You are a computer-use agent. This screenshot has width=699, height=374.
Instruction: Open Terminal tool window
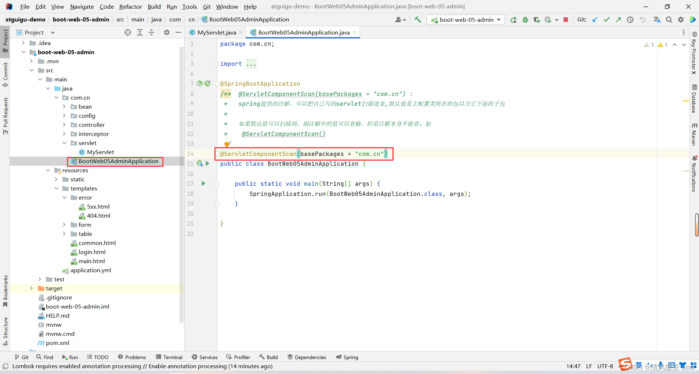point(169,357)
